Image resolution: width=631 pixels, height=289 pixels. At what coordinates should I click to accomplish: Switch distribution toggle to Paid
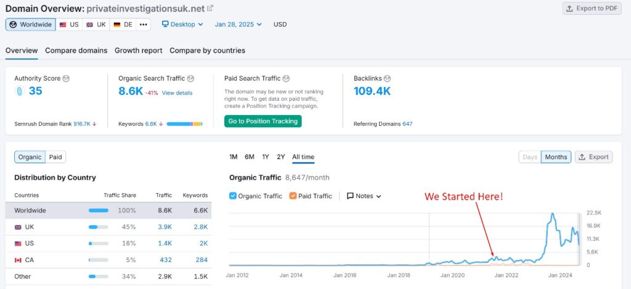[55, 157]
